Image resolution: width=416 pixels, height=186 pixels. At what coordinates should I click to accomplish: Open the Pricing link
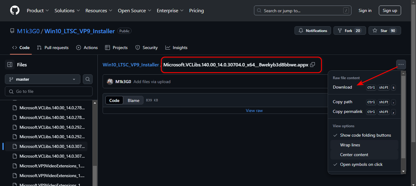tap(197, 11)
